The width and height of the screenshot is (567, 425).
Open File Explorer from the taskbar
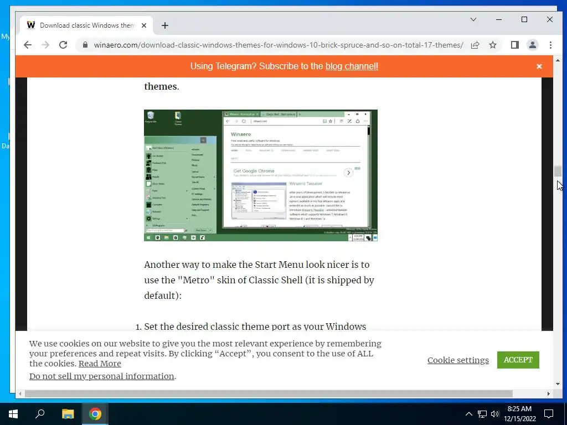[68, 414]
